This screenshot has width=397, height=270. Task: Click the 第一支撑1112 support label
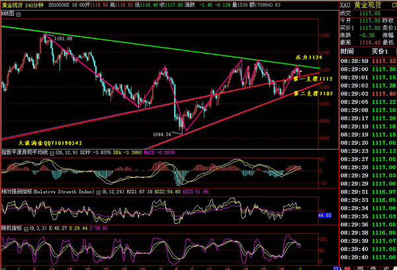(313, 79)
